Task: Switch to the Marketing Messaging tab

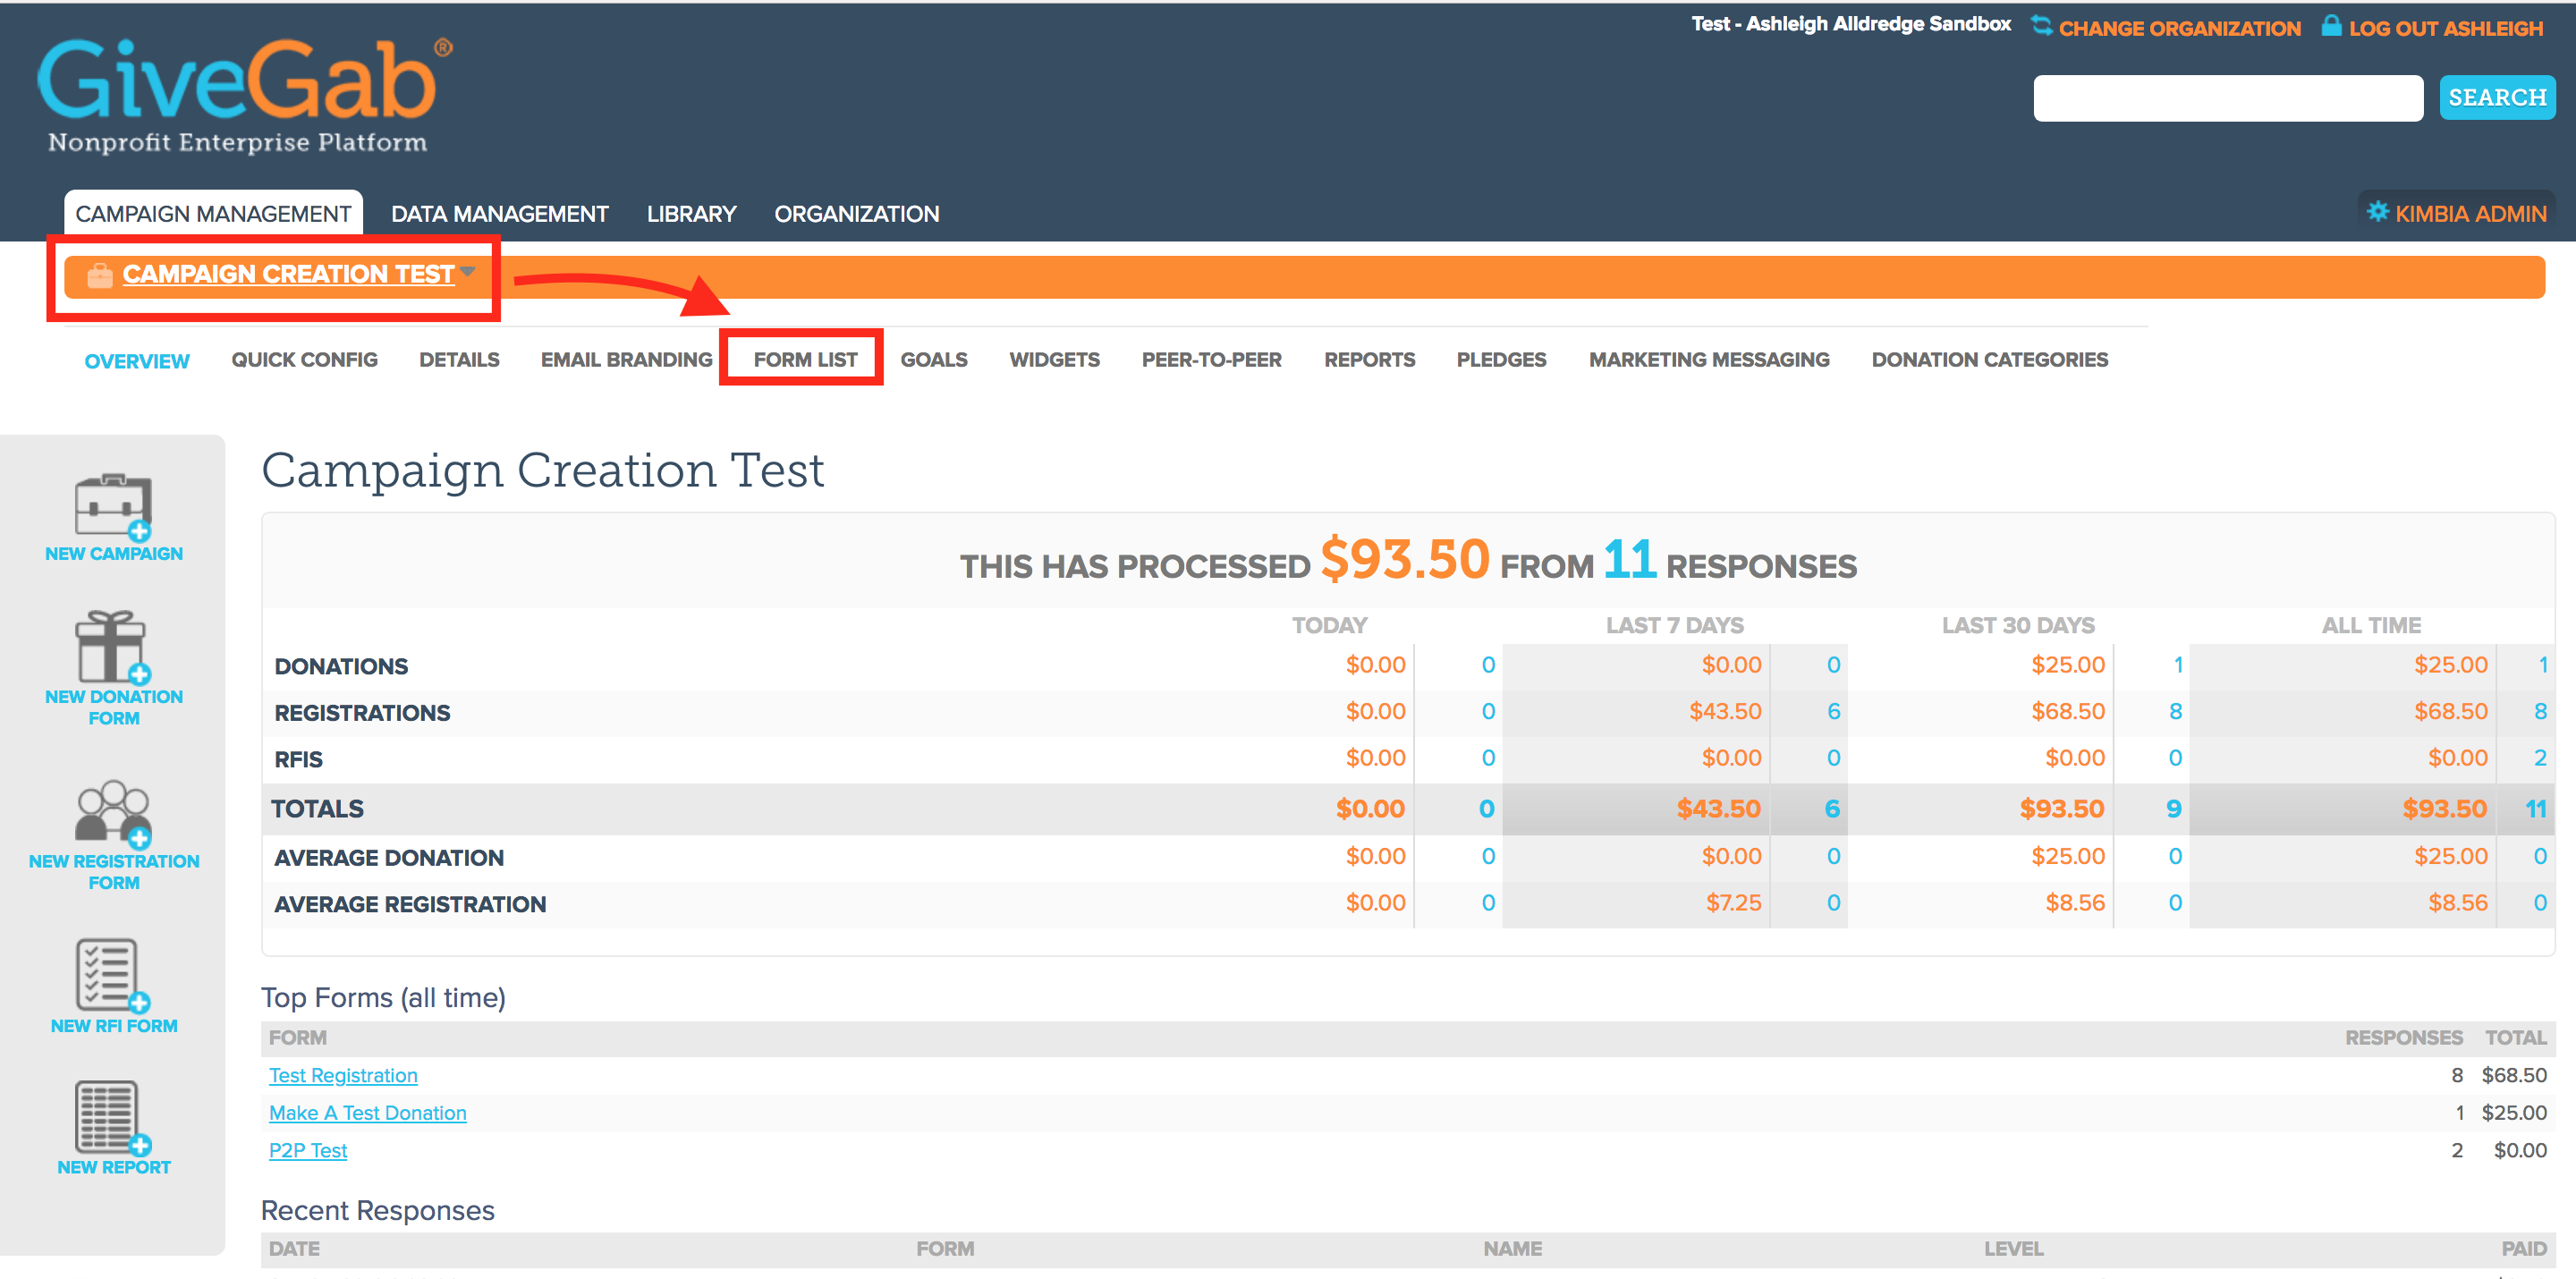Action: coord(1708,360)
